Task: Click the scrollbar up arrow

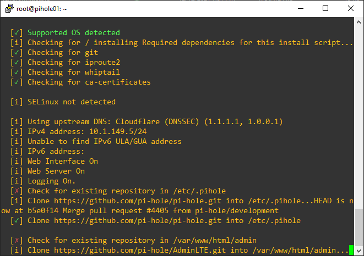Action: click(359, 21)
